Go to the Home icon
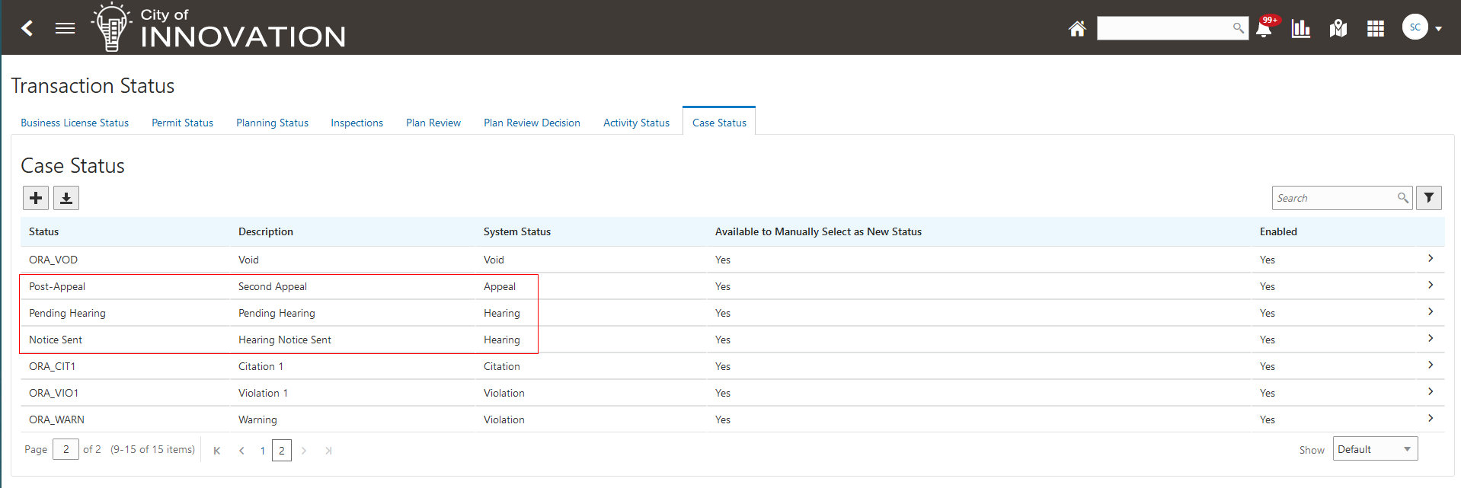Image resolution: width=1461 pixels, height=488 pixels. point(1076,29)
